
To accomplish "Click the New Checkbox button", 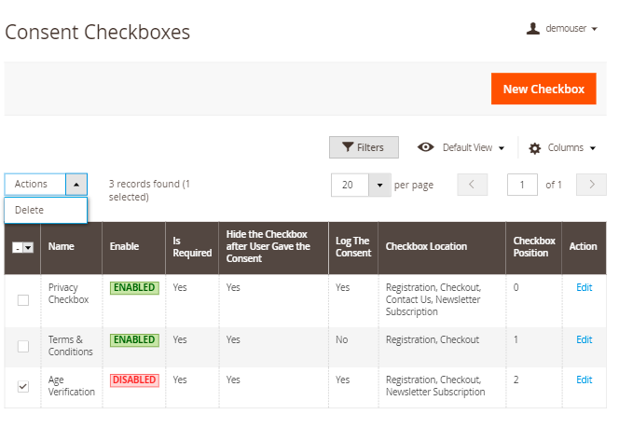I will [x=543, y=90].
